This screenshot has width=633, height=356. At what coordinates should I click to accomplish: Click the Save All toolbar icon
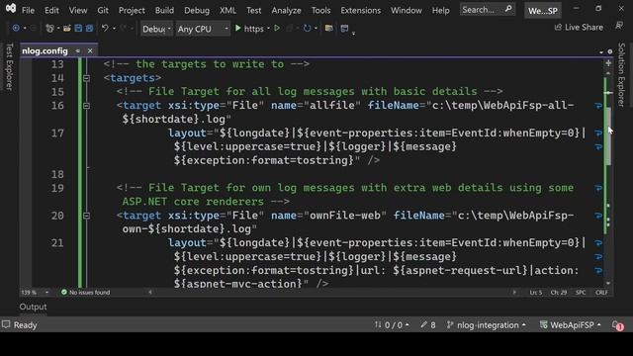89,29
